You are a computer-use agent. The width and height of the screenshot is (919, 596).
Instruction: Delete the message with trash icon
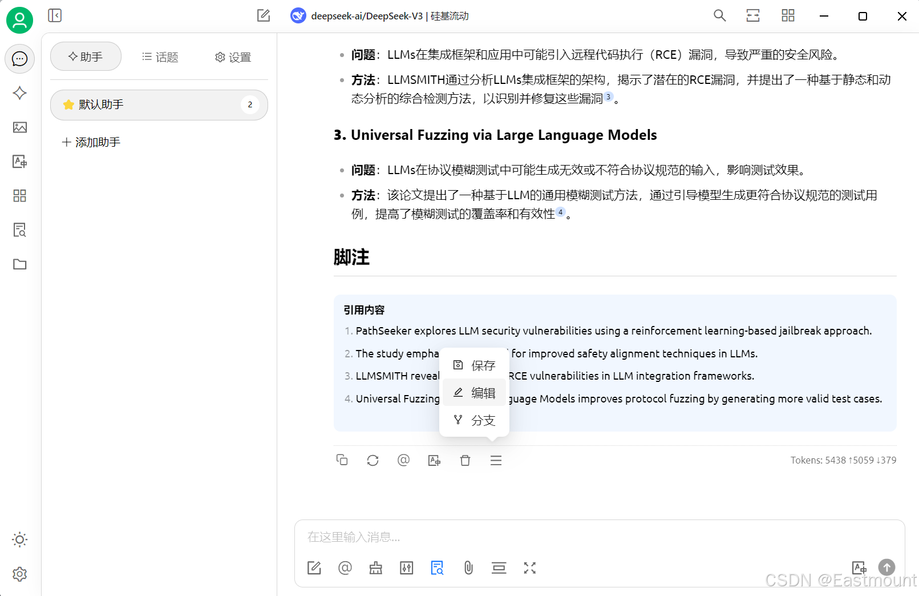point(465,460)
